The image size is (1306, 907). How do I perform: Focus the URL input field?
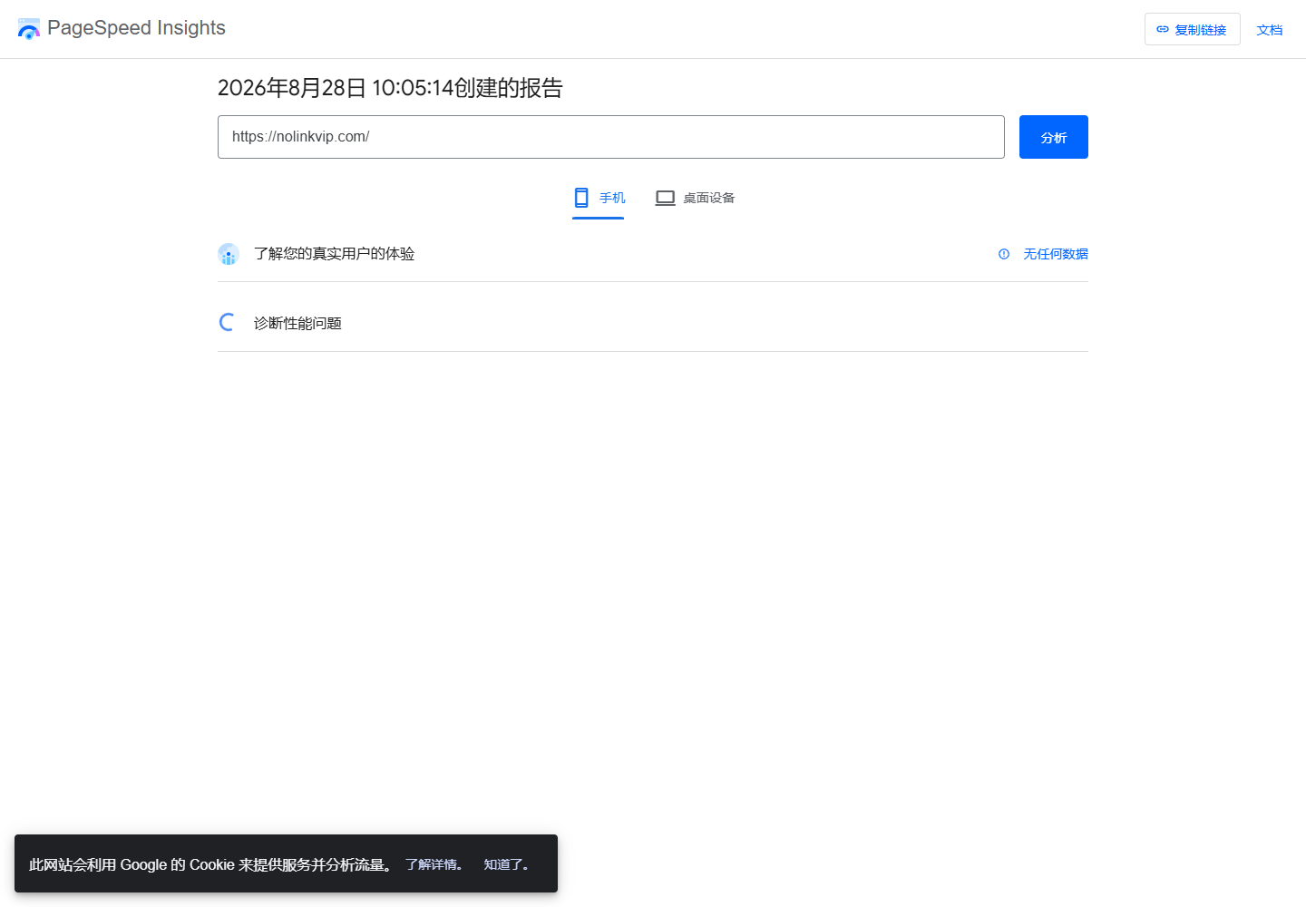tap(611, 137)
